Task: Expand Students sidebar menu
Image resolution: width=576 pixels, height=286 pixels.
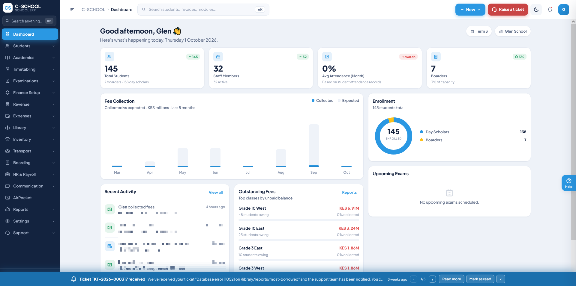Action: point(30,46)
